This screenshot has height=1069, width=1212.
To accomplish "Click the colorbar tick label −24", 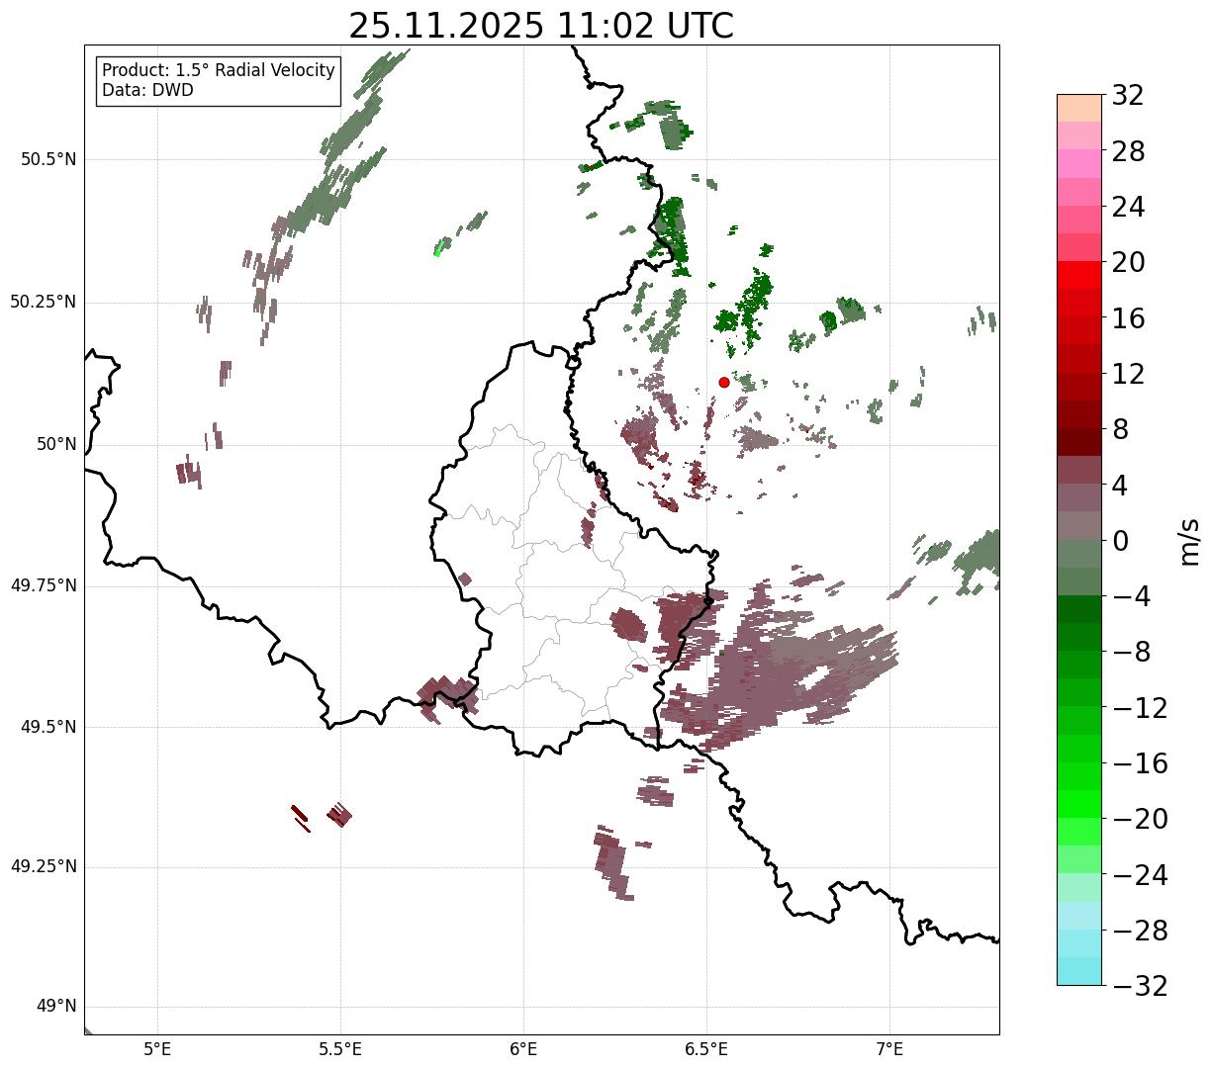I will [1140, 875].
